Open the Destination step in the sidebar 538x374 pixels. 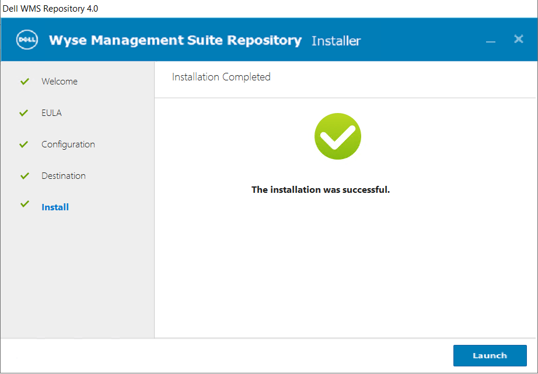pyautogui.click(x=64, y=176)
